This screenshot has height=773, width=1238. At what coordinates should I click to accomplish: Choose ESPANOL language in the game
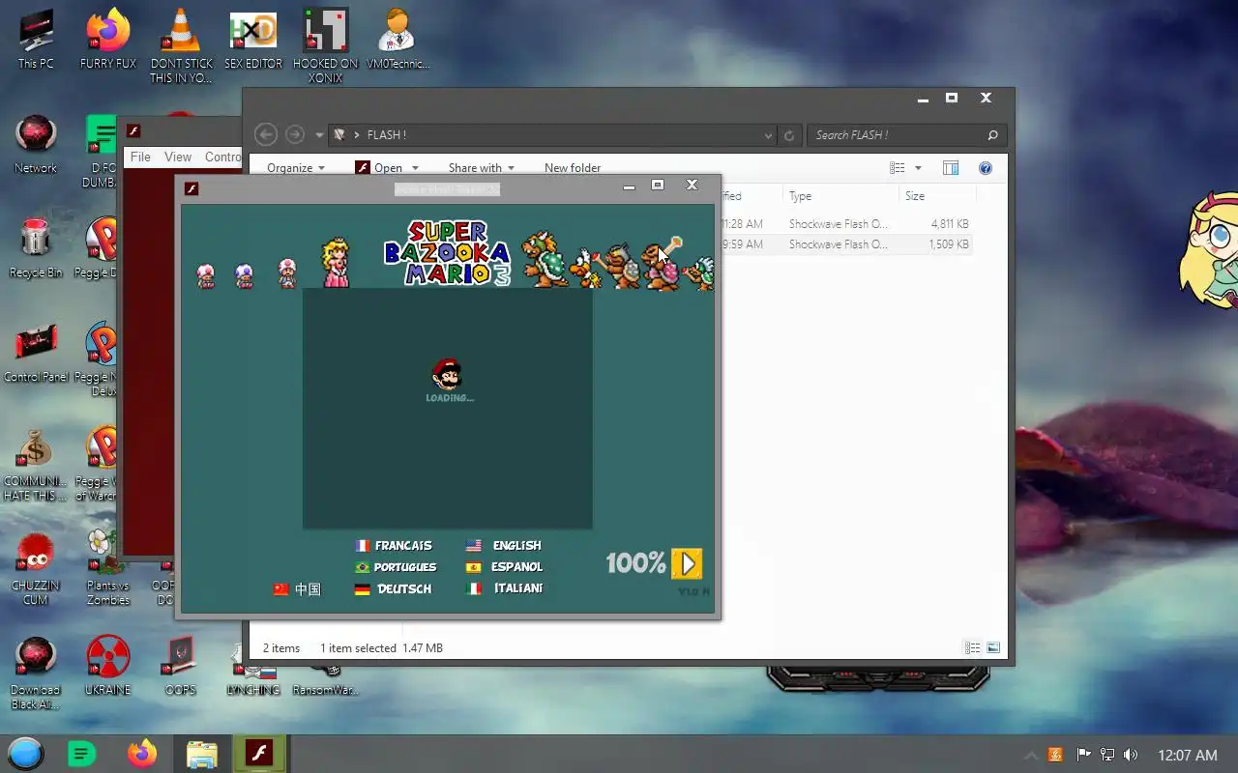click(504, 567)
